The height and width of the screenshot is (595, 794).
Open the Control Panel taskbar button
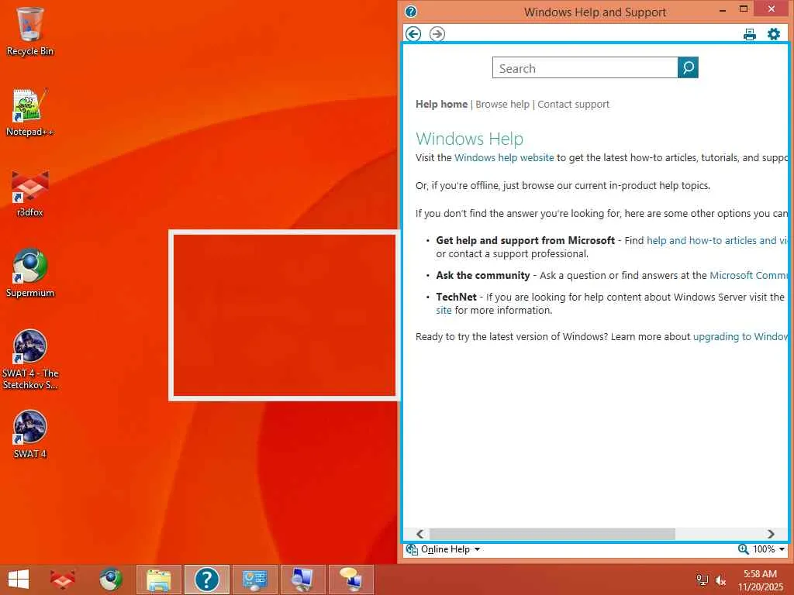click(x=254, y=580)
